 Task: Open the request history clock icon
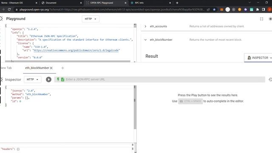click(x=270, y=79)
